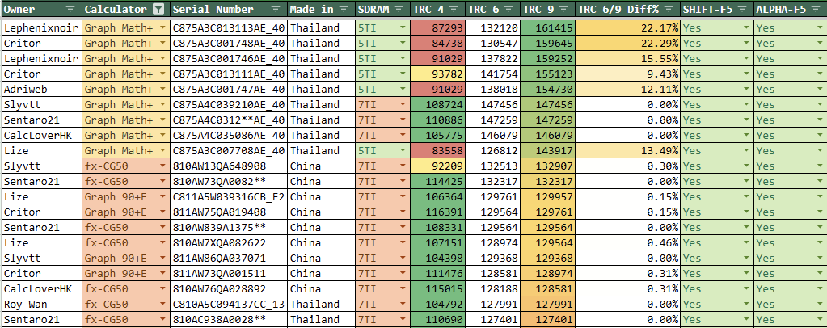Screen dimensions: 827x328
Task: Open the TRC_9 column filter icon
Action: click(x=563, y=9)
